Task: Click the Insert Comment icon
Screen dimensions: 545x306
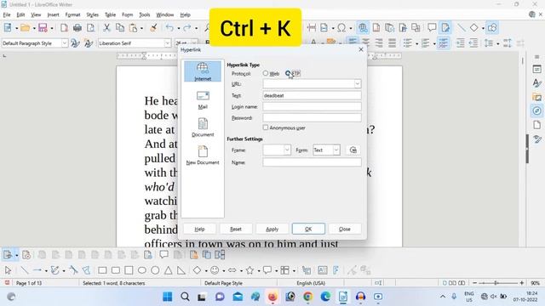Action: coord(432,28)
